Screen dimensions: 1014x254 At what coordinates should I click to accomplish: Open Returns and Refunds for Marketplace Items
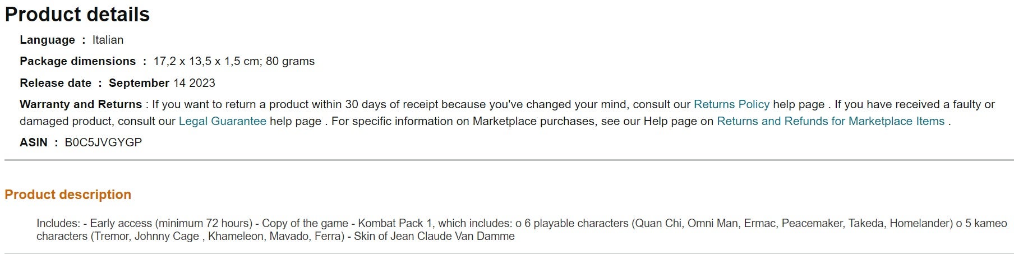pyautogui.click(x=831, y=121)
